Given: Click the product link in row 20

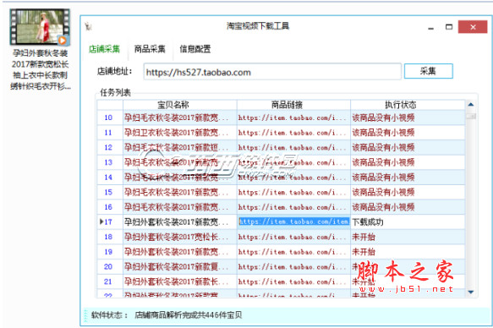Looking at the screenshot, I should tap(293, 267).
